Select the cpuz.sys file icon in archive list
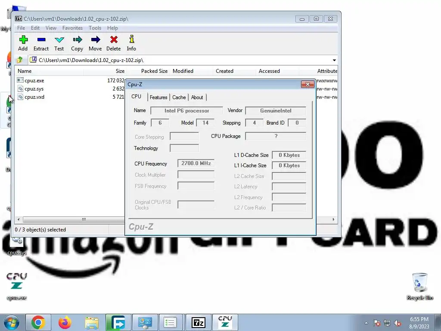441x331 pixels. tap(20, 89)
